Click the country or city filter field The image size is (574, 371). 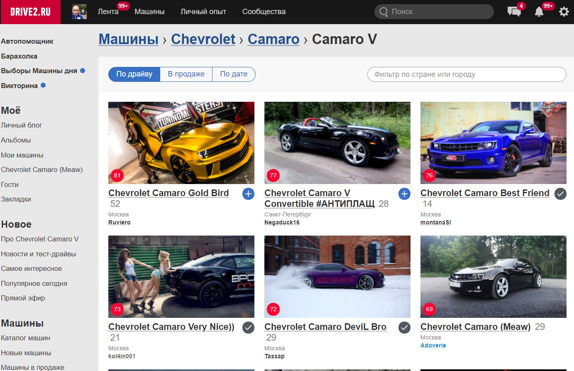click(x=467, y=74)
